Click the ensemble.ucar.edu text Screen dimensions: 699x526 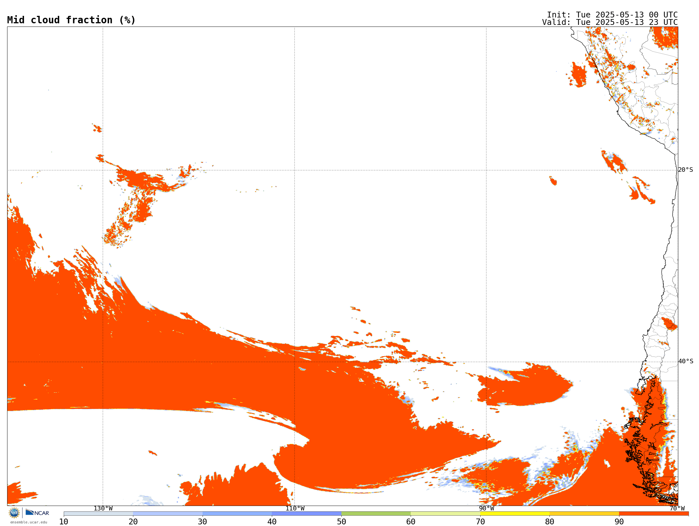click(28, 522)
